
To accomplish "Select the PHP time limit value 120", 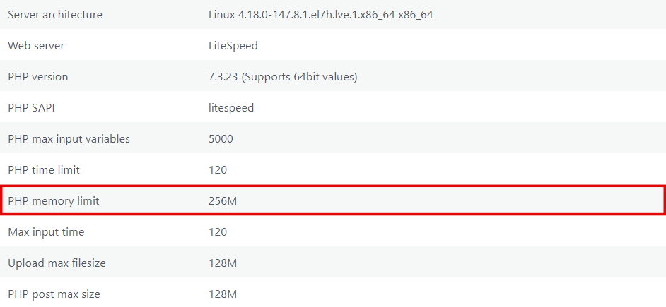I will [x=218, y=170].
